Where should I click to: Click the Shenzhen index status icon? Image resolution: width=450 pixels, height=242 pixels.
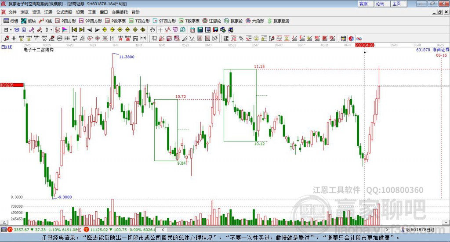point(87,230)
